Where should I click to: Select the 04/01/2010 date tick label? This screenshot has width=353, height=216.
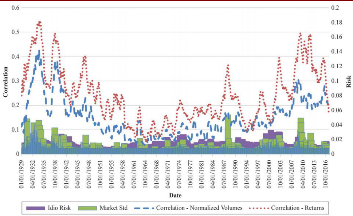303,173
